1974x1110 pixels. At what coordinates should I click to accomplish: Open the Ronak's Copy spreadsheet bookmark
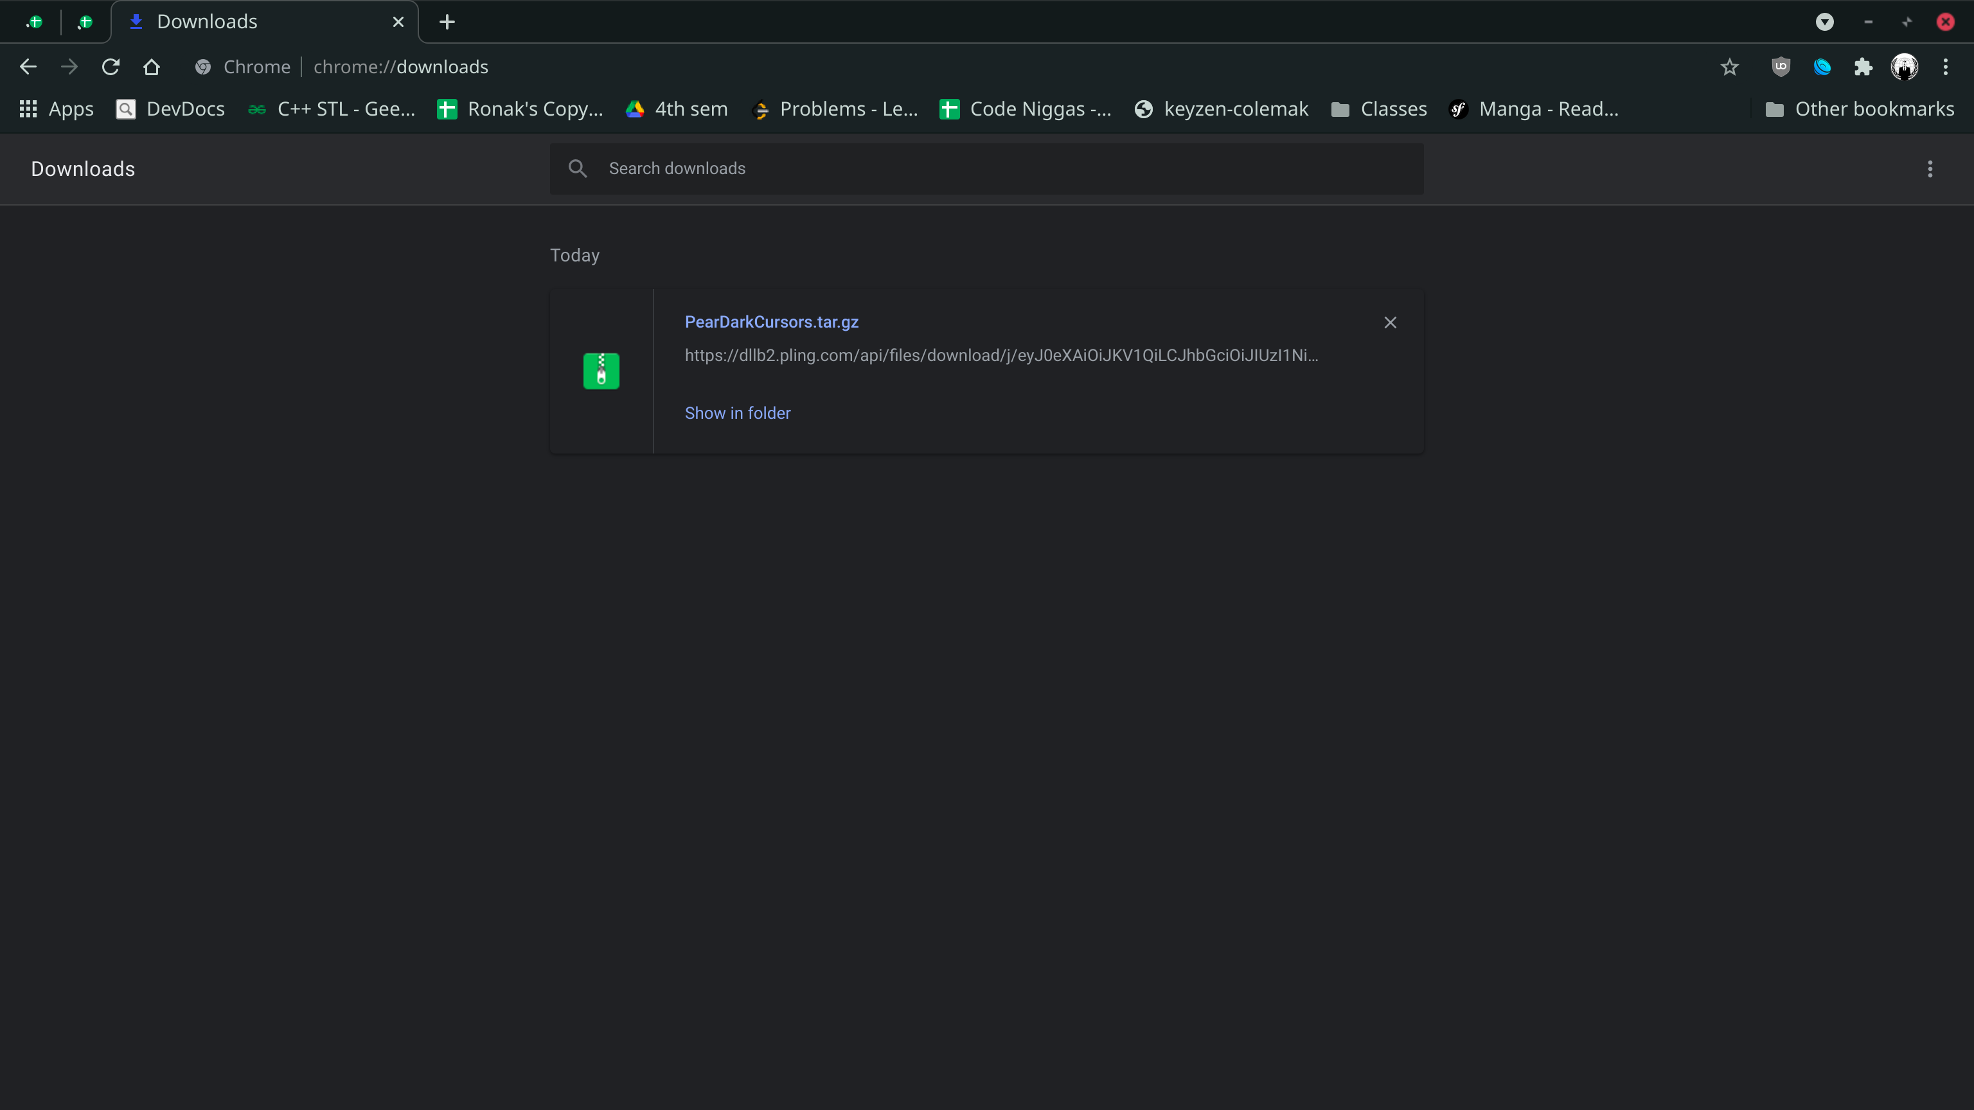[520, 109]
